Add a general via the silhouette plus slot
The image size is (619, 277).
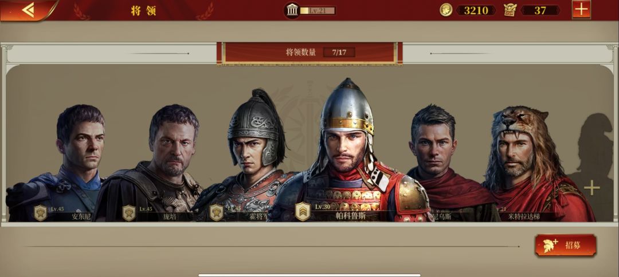coord(591,188)
